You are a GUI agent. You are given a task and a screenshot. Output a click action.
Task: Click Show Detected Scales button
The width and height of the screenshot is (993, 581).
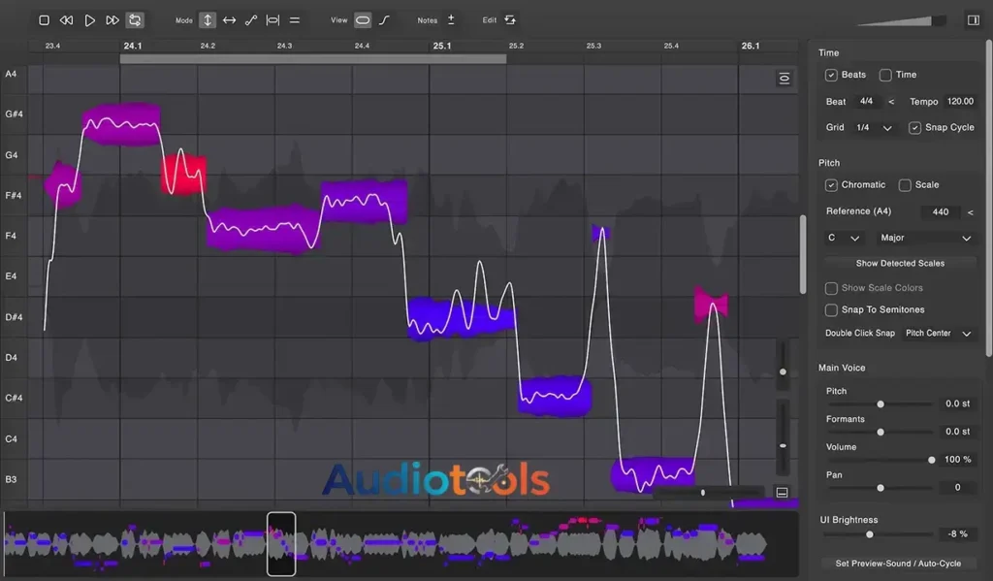[900, 263]
